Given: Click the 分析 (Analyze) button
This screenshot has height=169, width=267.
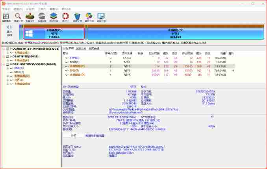Looking at the screenshot, I should (x=73, y=135).
